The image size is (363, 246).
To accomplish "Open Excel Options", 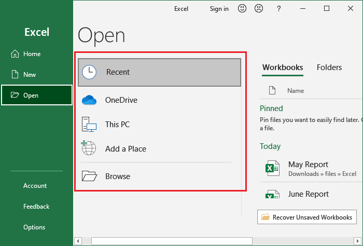I will [34, 227].
